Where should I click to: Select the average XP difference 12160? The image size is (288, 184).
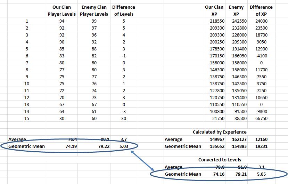[261, 139]
